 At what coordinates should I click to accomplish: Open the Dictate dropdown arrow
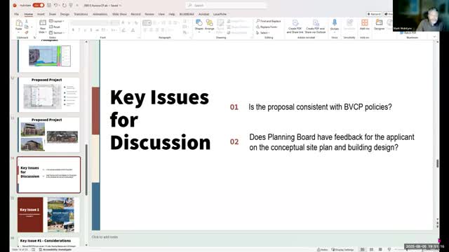335,32
